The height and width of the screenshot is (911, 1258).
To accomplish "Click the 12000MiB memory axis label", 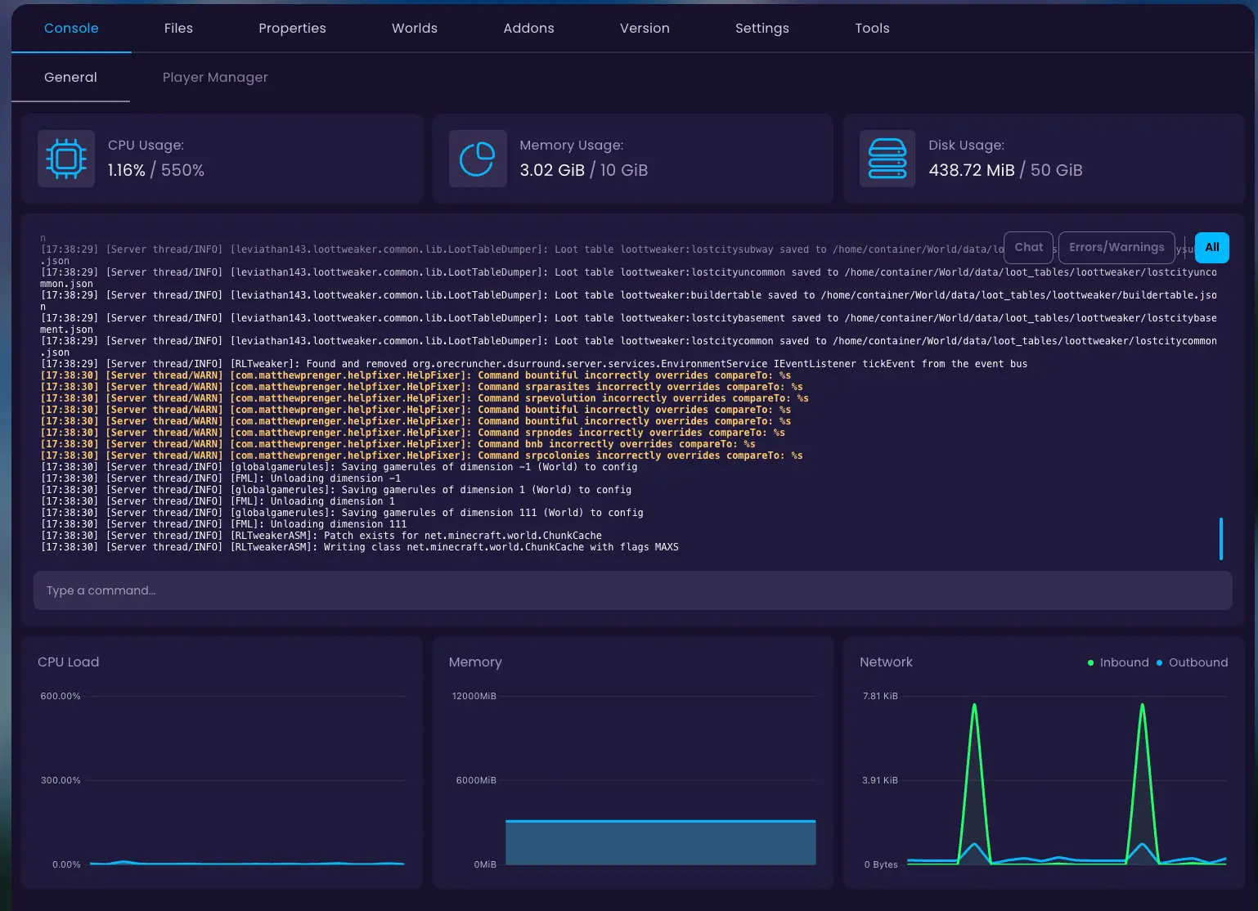I will pyautogui.click(x=474, y=696).
